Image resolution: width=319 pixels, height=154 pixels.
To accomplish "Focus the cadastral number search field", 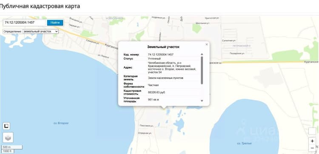I will (x=24, y=22).
